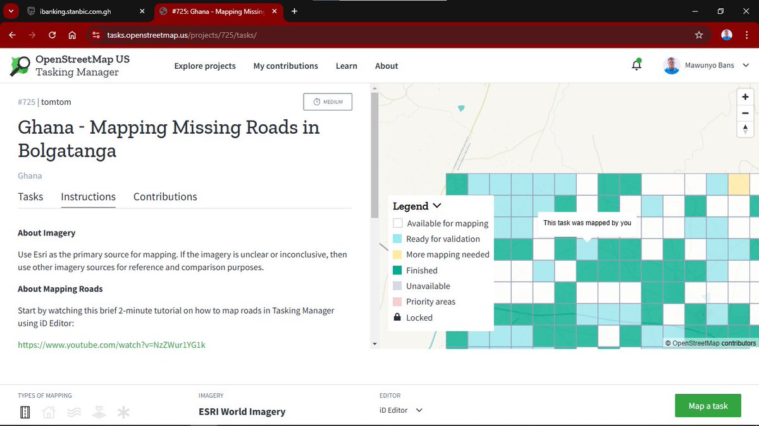Screen dimensions: 759x426
Task: Click the yellow more-mapping-needed task square on map
Action: (x=738, y=184)
